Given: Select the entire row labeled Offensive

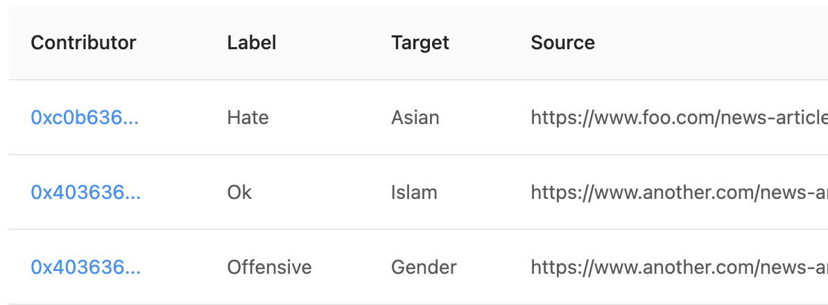Looking at the screenshot, I should pos(418,267).
